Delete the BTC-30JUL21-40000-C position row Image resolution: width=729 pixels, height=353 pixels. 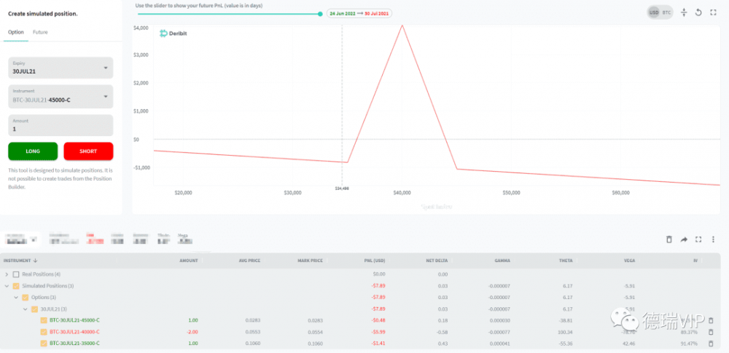[712, 332]
